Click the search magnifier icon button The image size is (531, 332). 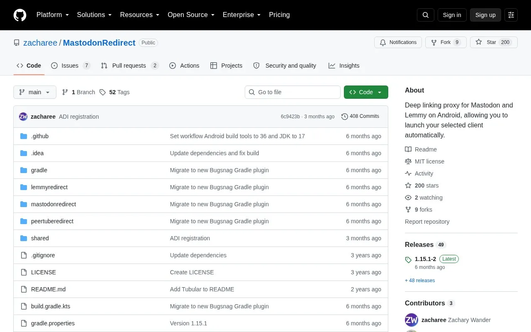426,15
